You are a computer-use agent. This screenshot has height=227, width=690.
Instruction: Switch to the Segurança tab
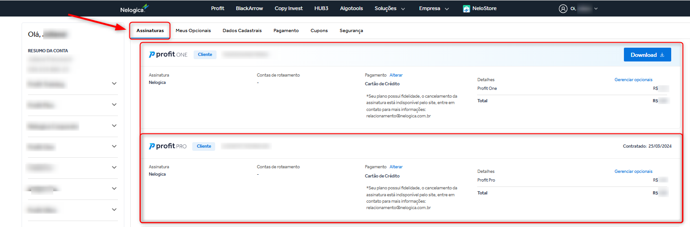pyautogui.click(x=351, y=31)
